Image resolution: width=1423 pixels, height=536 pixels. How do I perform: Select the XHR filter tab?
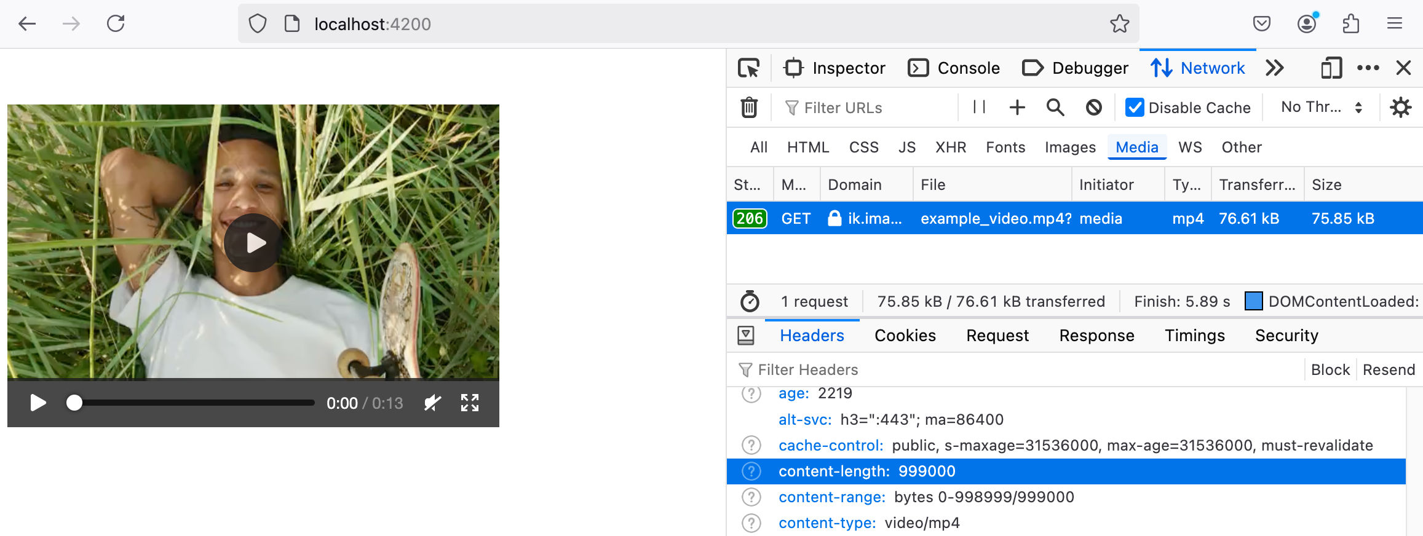(950, 148)
